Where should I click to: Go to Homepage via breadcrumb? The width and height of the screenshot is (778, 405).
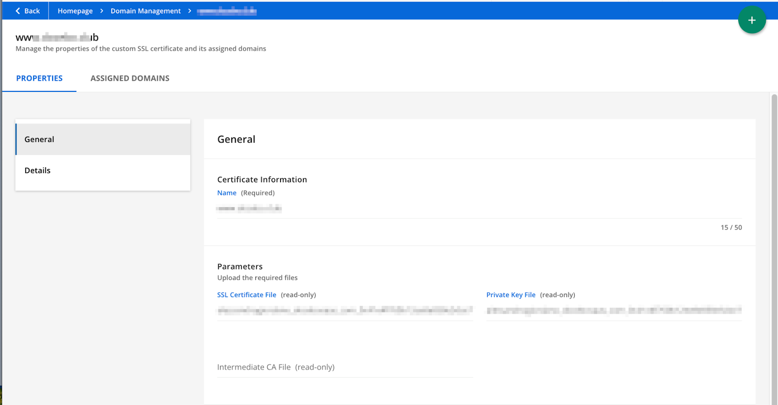[x=75, y=11]
